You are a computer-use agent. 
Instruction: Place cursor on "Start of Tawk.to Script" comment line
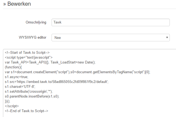click(x=27, y=53)
